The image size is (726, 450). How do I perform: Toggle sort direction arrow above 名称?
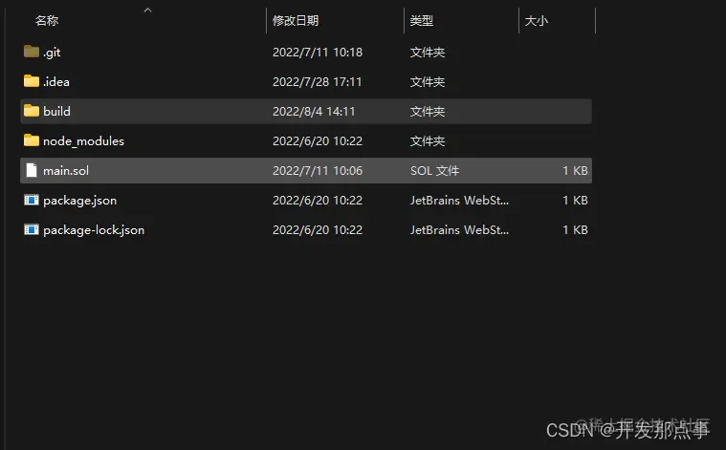coord(147,11)
